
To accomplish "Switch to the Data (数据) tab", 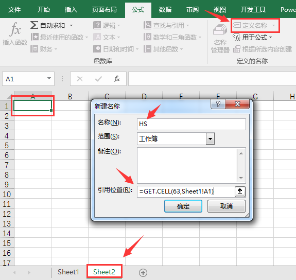I will 165,9.
